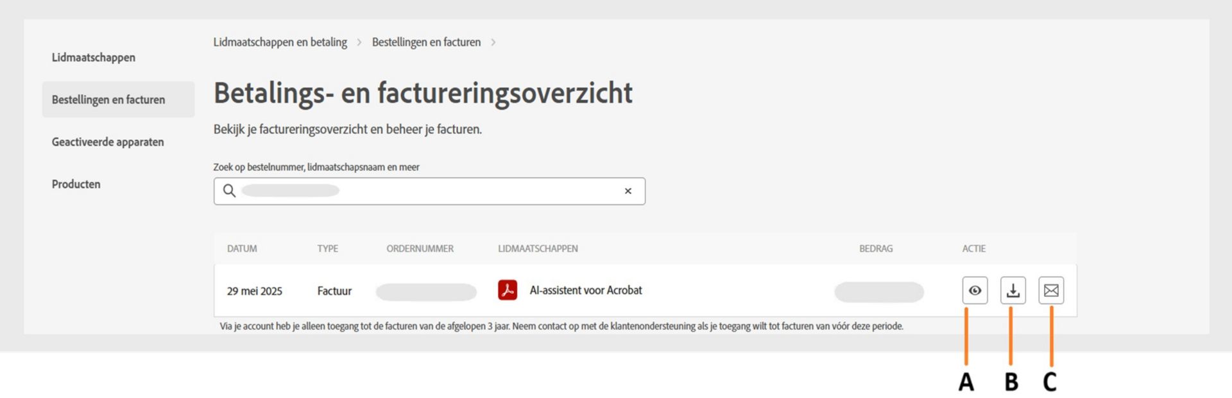This screenshot has width=1232, height=398.
Task: Click the ACTIE column header
Action: tap(973, 249)
